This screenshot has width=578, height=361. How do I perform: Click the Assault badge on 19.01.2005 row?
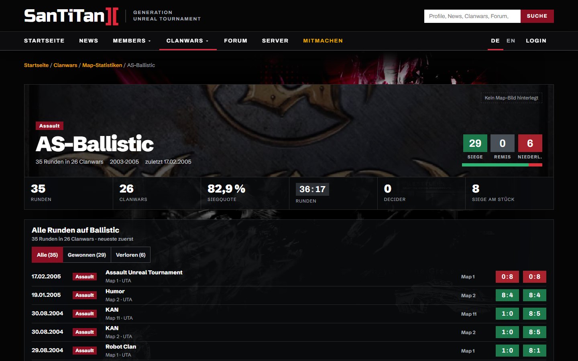85,295
